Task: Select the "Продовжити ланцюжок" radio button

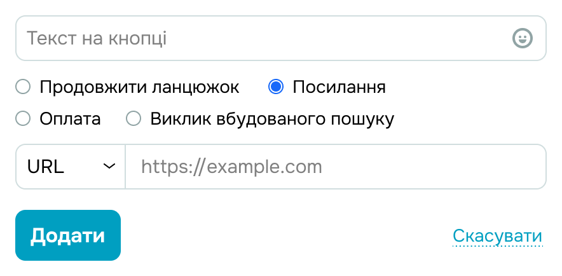Action: (23, 86)
